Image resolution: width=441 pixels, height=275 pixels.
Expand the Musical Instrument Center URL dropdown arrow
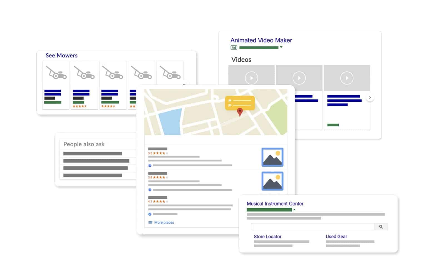[294, 210]
